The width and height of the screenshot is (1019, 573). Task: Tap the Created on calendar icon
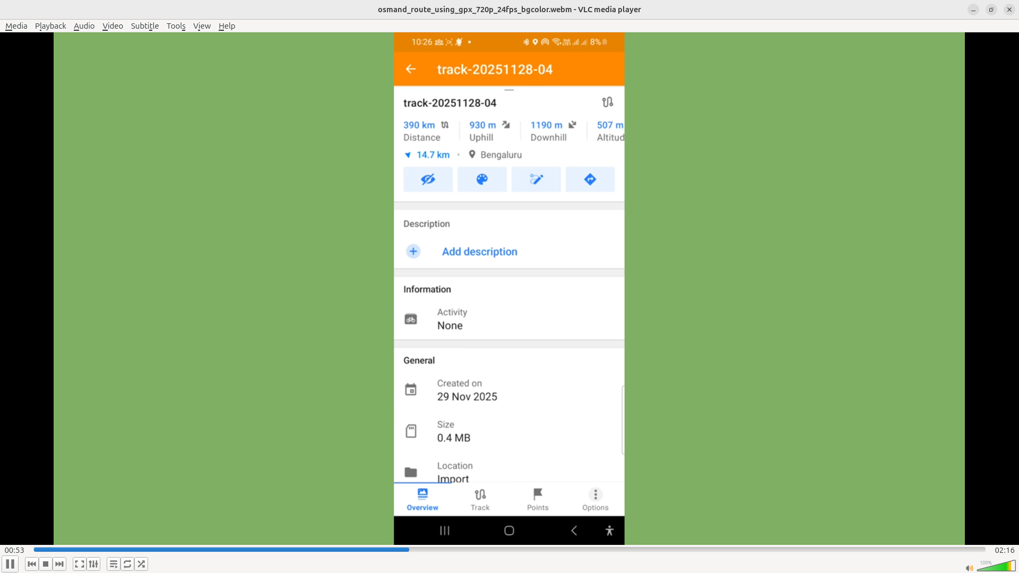411,390
